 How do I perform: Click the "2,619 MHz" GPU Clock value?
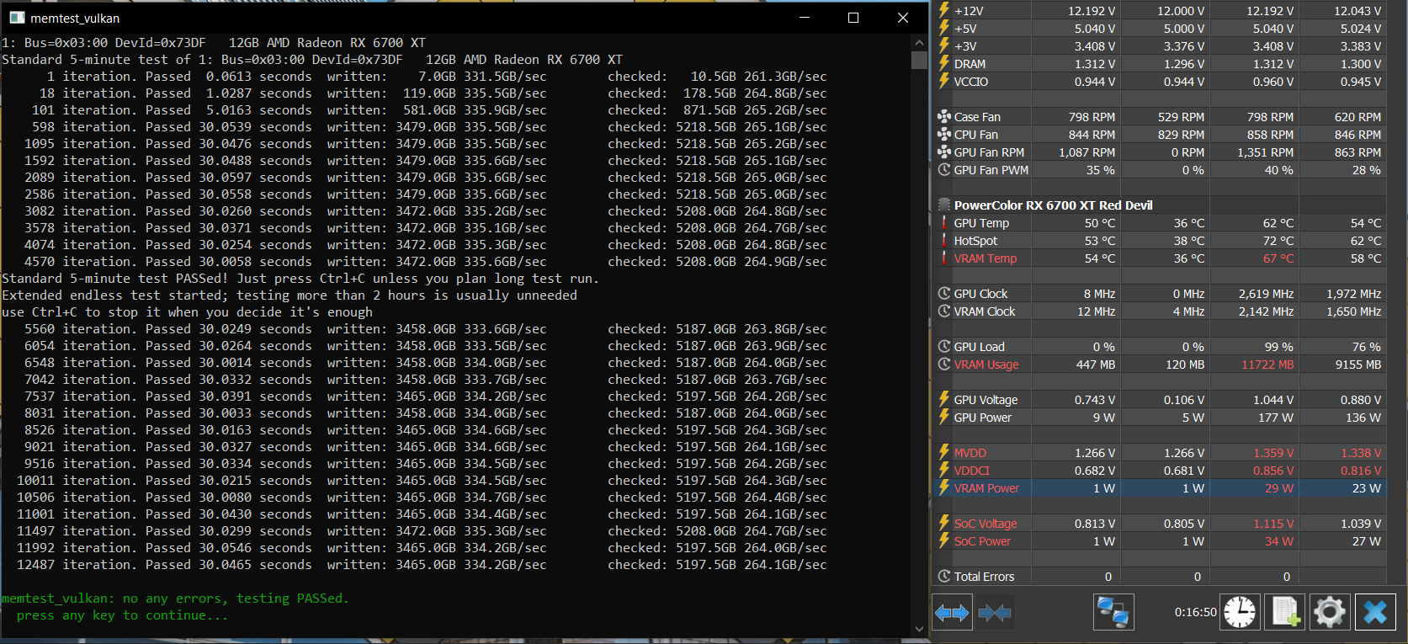click(1267, 294)
